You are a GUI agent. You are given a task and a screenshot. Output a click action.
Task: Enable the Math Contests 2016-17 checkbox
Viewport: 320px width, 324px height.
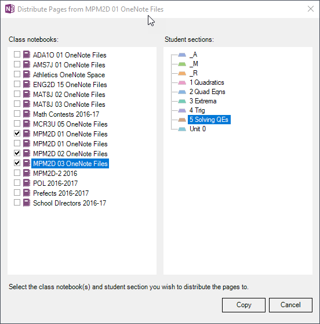[x=17, y=114]
